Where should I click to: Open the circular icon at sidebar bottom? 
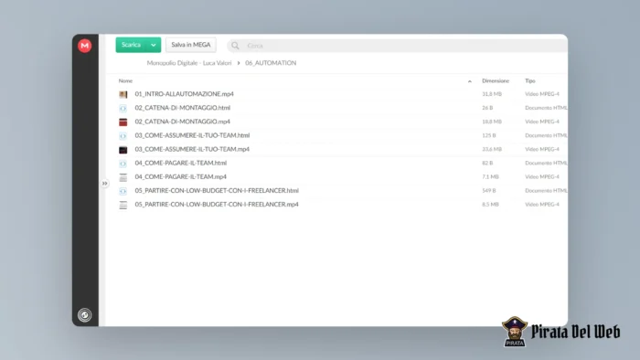(84, 314)
